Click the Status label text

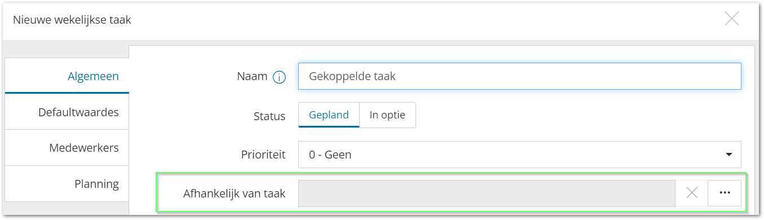[270, 117]
